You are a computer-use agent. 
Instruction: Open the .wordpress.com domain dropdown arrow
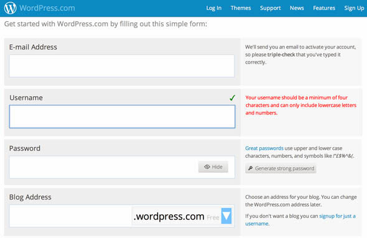[226, 216]
